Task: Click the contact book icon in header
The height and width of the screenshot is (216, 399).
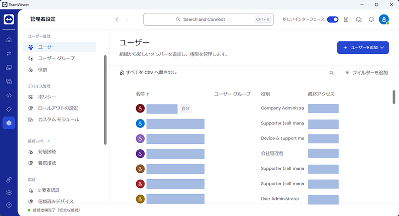Action: point(346,19)
